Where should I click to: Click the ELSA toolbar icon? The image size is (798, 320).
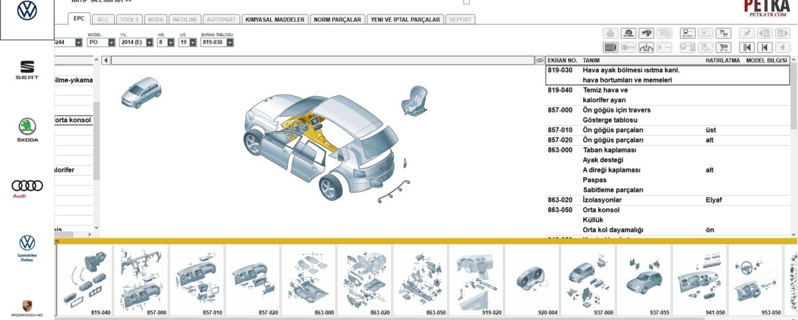tap(688, 33)
